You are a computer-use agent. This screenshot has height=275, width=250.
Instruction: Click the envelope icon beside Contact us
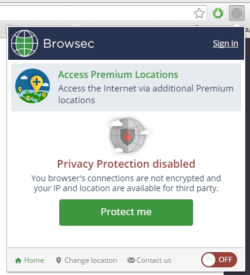point(131,260)
